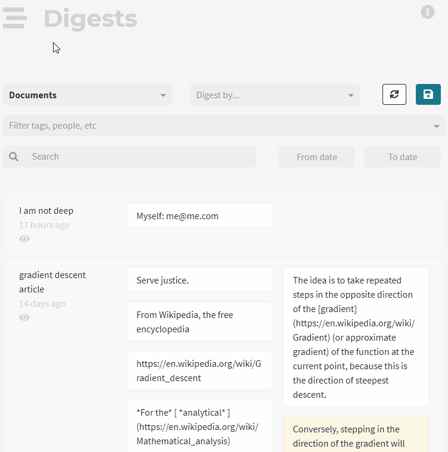Toggle eye icon for 'I am not deep'

(x=24, y=239)
